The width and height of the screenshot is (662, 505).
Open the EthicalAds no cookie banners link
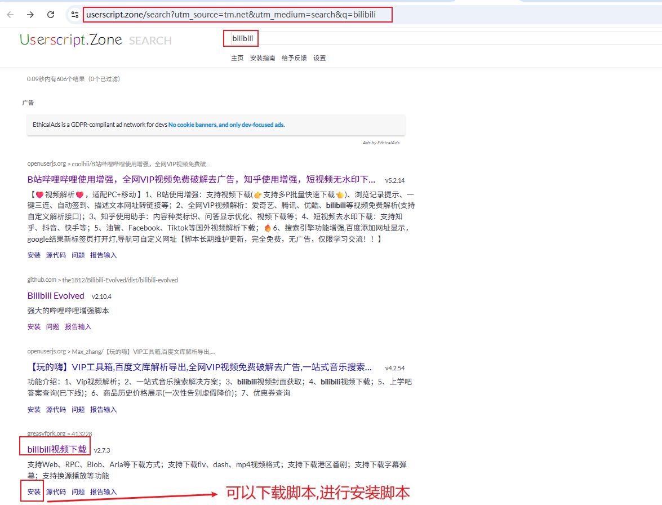[226, 125]
